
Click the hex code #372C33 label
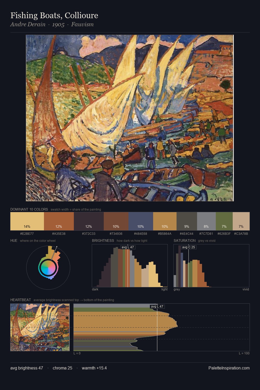[89, 234]
